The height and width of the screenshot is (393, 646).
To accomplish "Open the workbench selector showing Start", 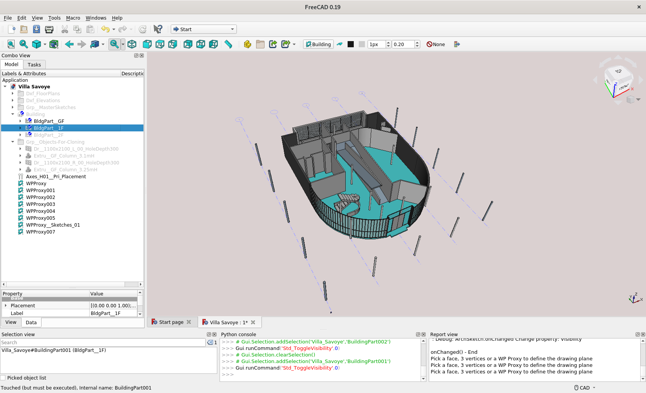I will click(x=204, y=29).
